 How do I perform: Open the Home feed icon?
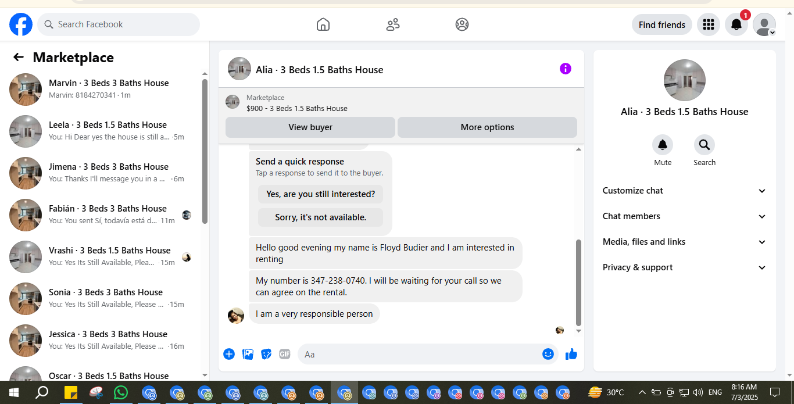point(323,24)
